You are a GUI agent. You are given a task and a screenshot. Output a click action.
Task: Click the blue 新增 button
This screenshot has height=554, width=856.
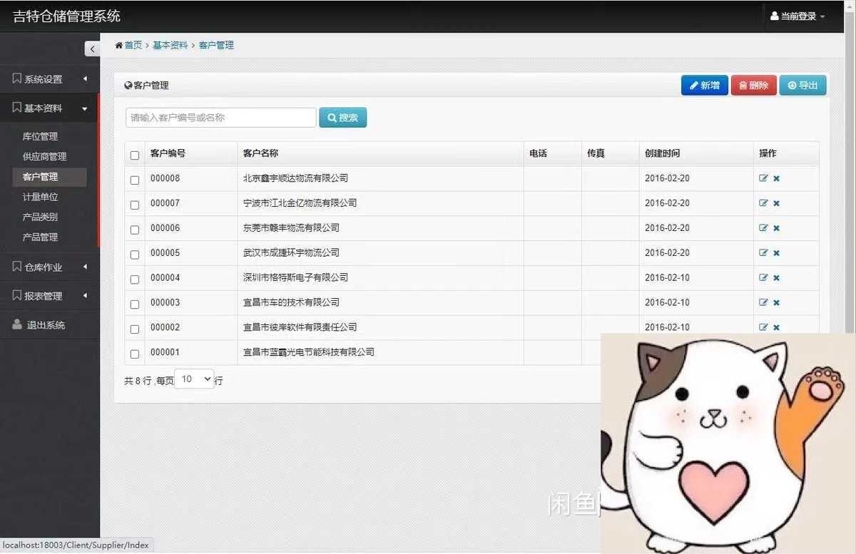click(705, 86)
